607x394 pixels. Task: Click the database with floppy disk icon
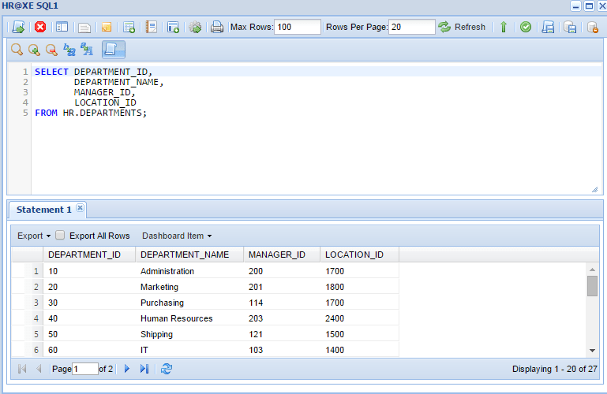pyautogui.click(x=570, y=27)
